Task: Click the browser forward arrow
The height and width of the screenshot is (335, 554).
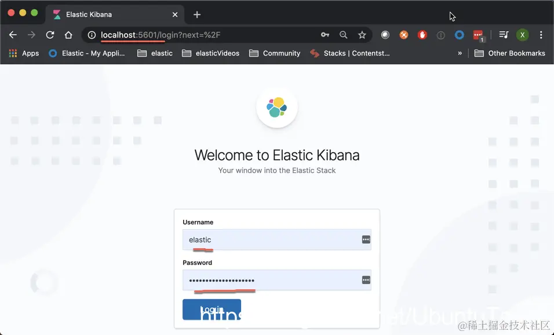Action: [x=31, y=35]
